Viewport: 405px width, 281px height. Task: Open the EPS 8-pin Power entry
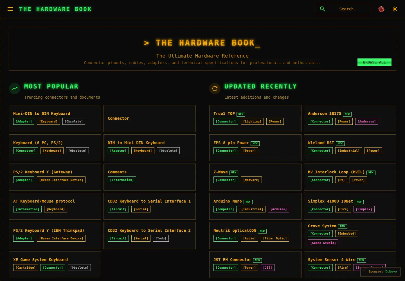[255, 148]
